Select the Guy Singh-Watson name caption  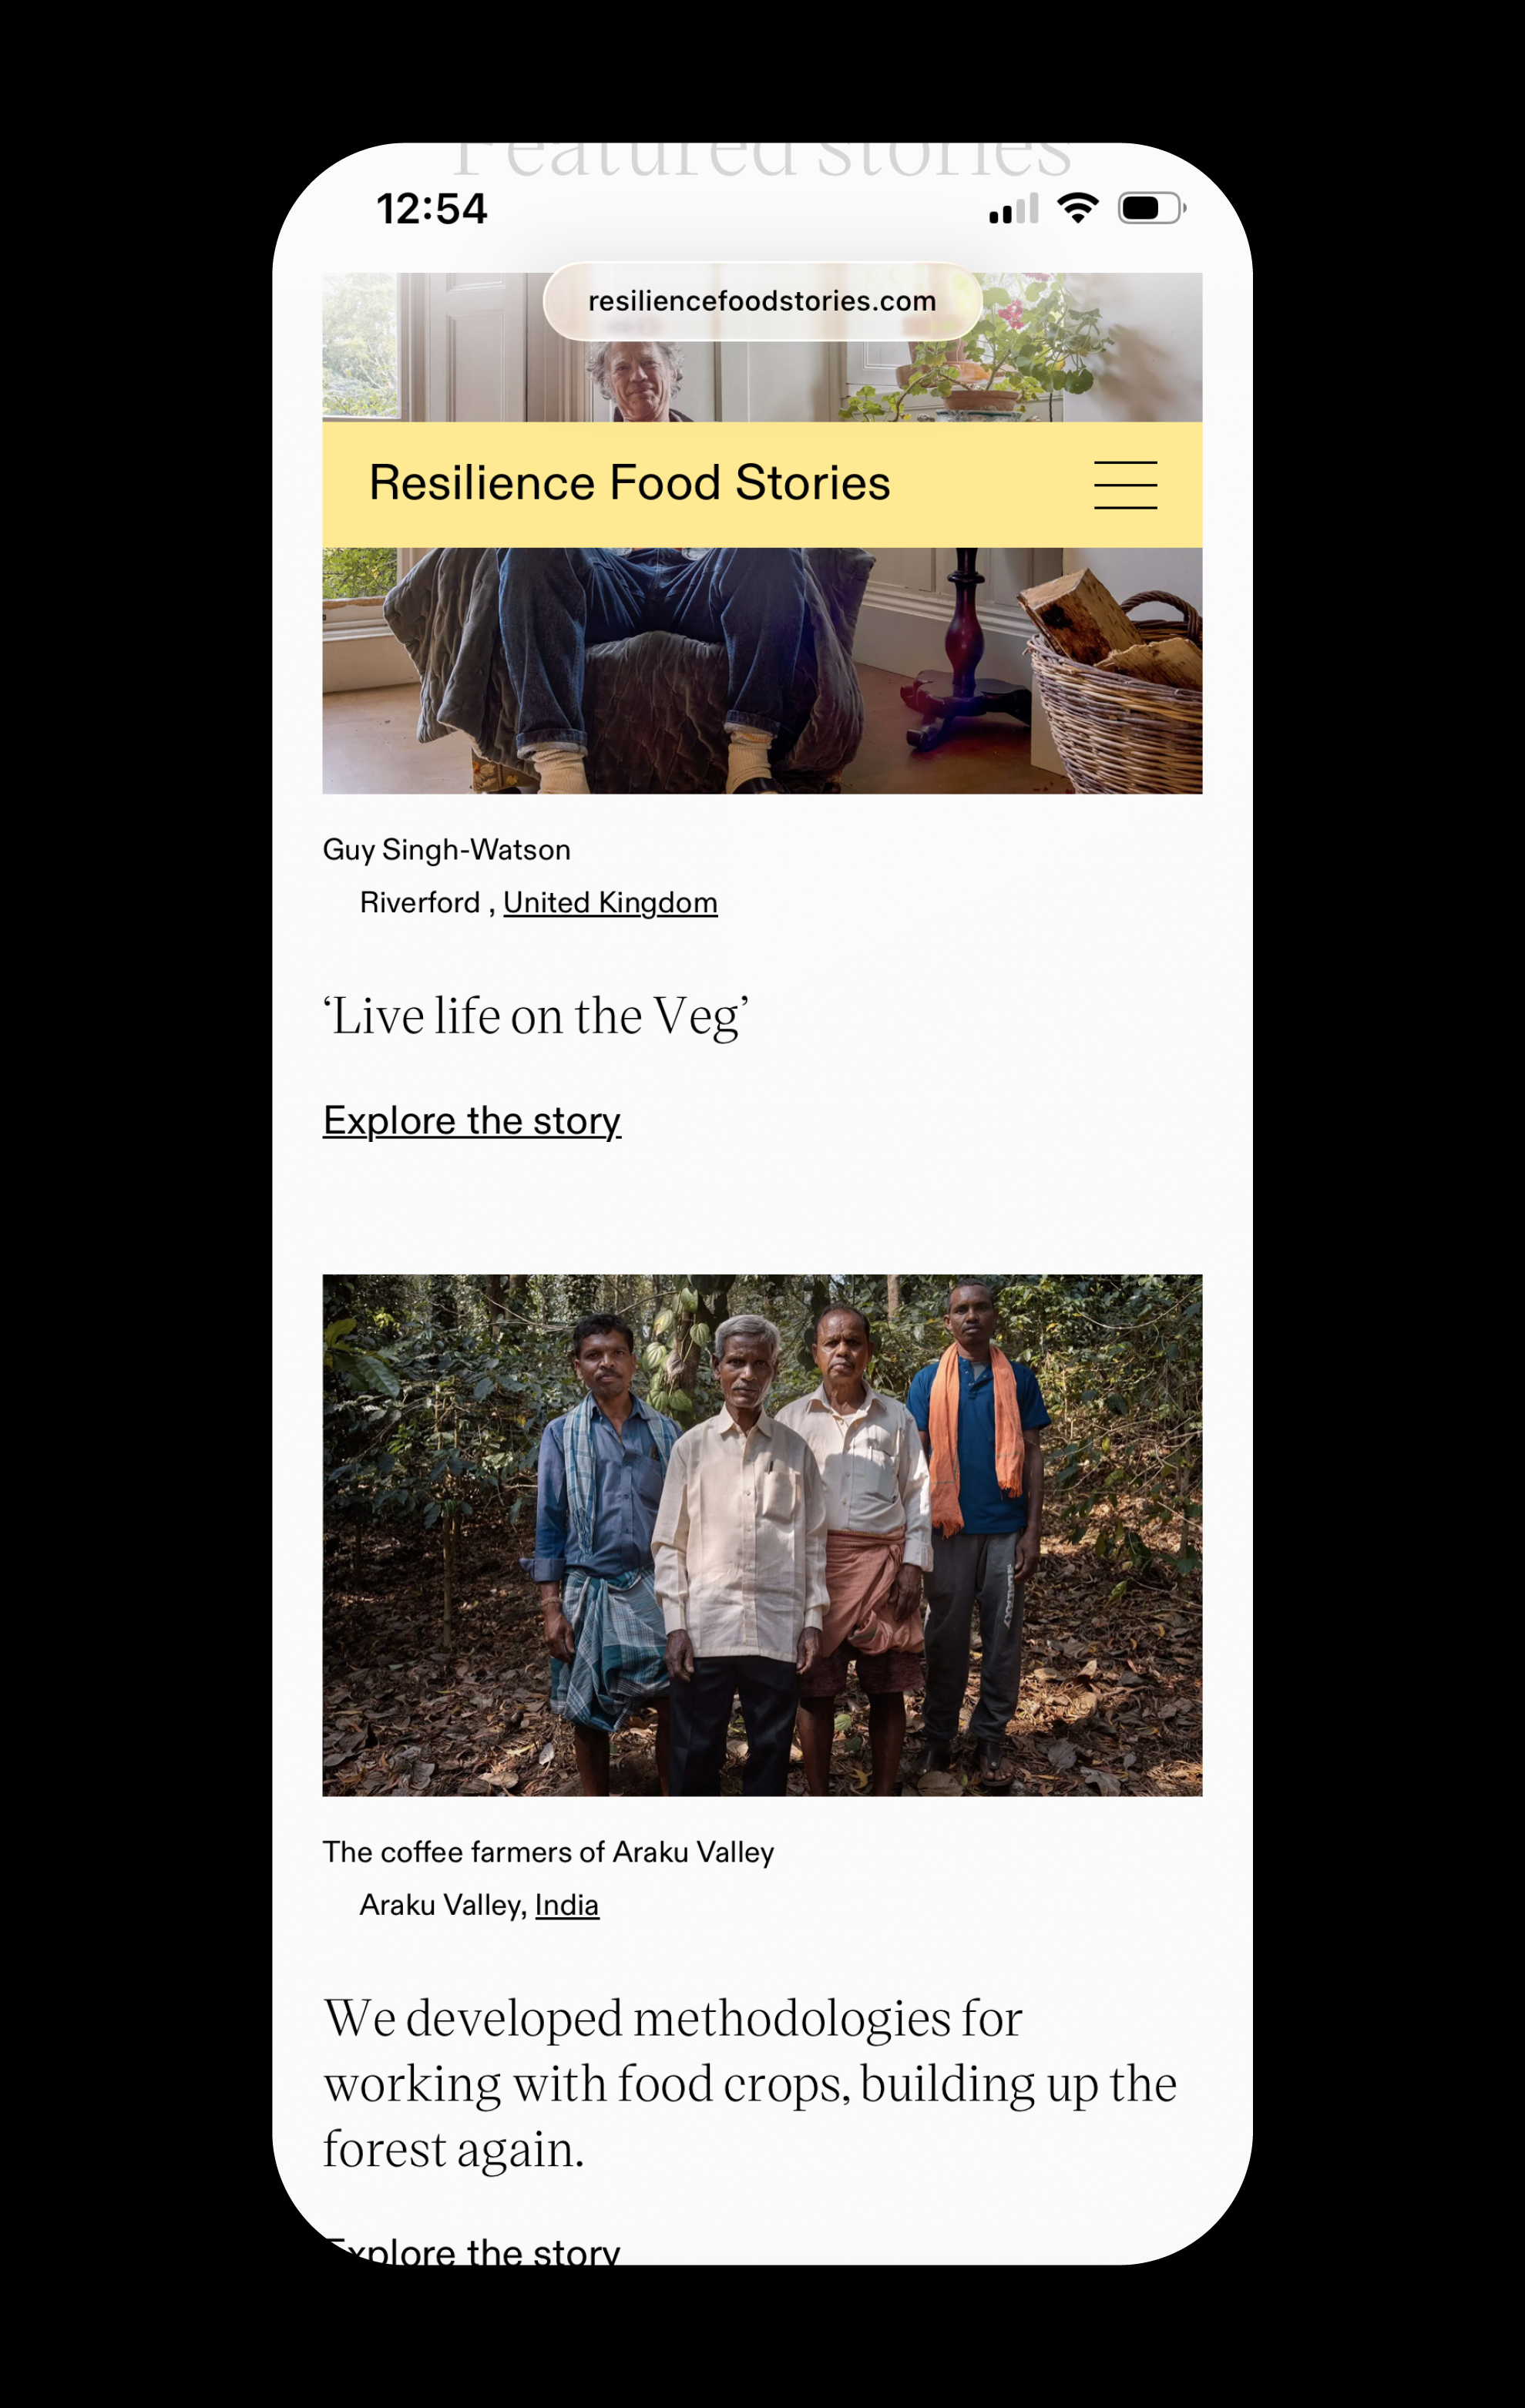coord(446,850)
